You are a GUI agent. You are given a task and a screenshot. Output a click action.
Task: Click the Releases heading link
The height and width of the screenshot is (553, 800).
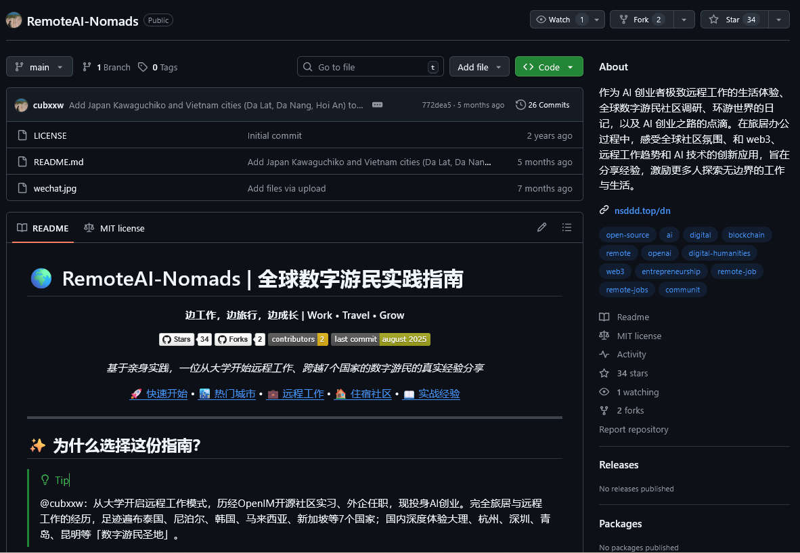pos(619,465)
